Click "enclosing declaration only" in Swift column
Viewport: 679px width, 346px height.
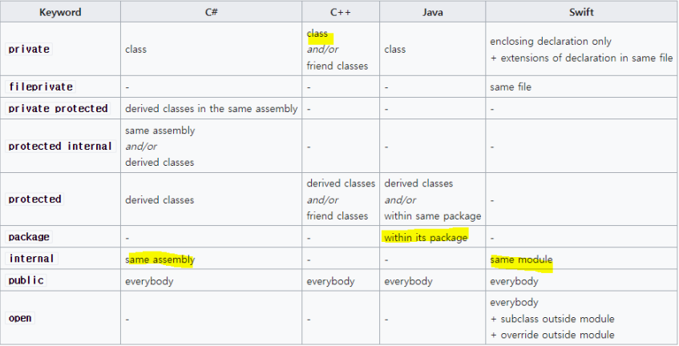(551, 41)
